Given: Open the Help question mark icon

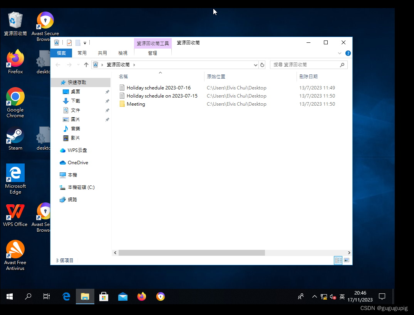Looking at the screenshot, I should pyautogui.click(x=348, y=53).
